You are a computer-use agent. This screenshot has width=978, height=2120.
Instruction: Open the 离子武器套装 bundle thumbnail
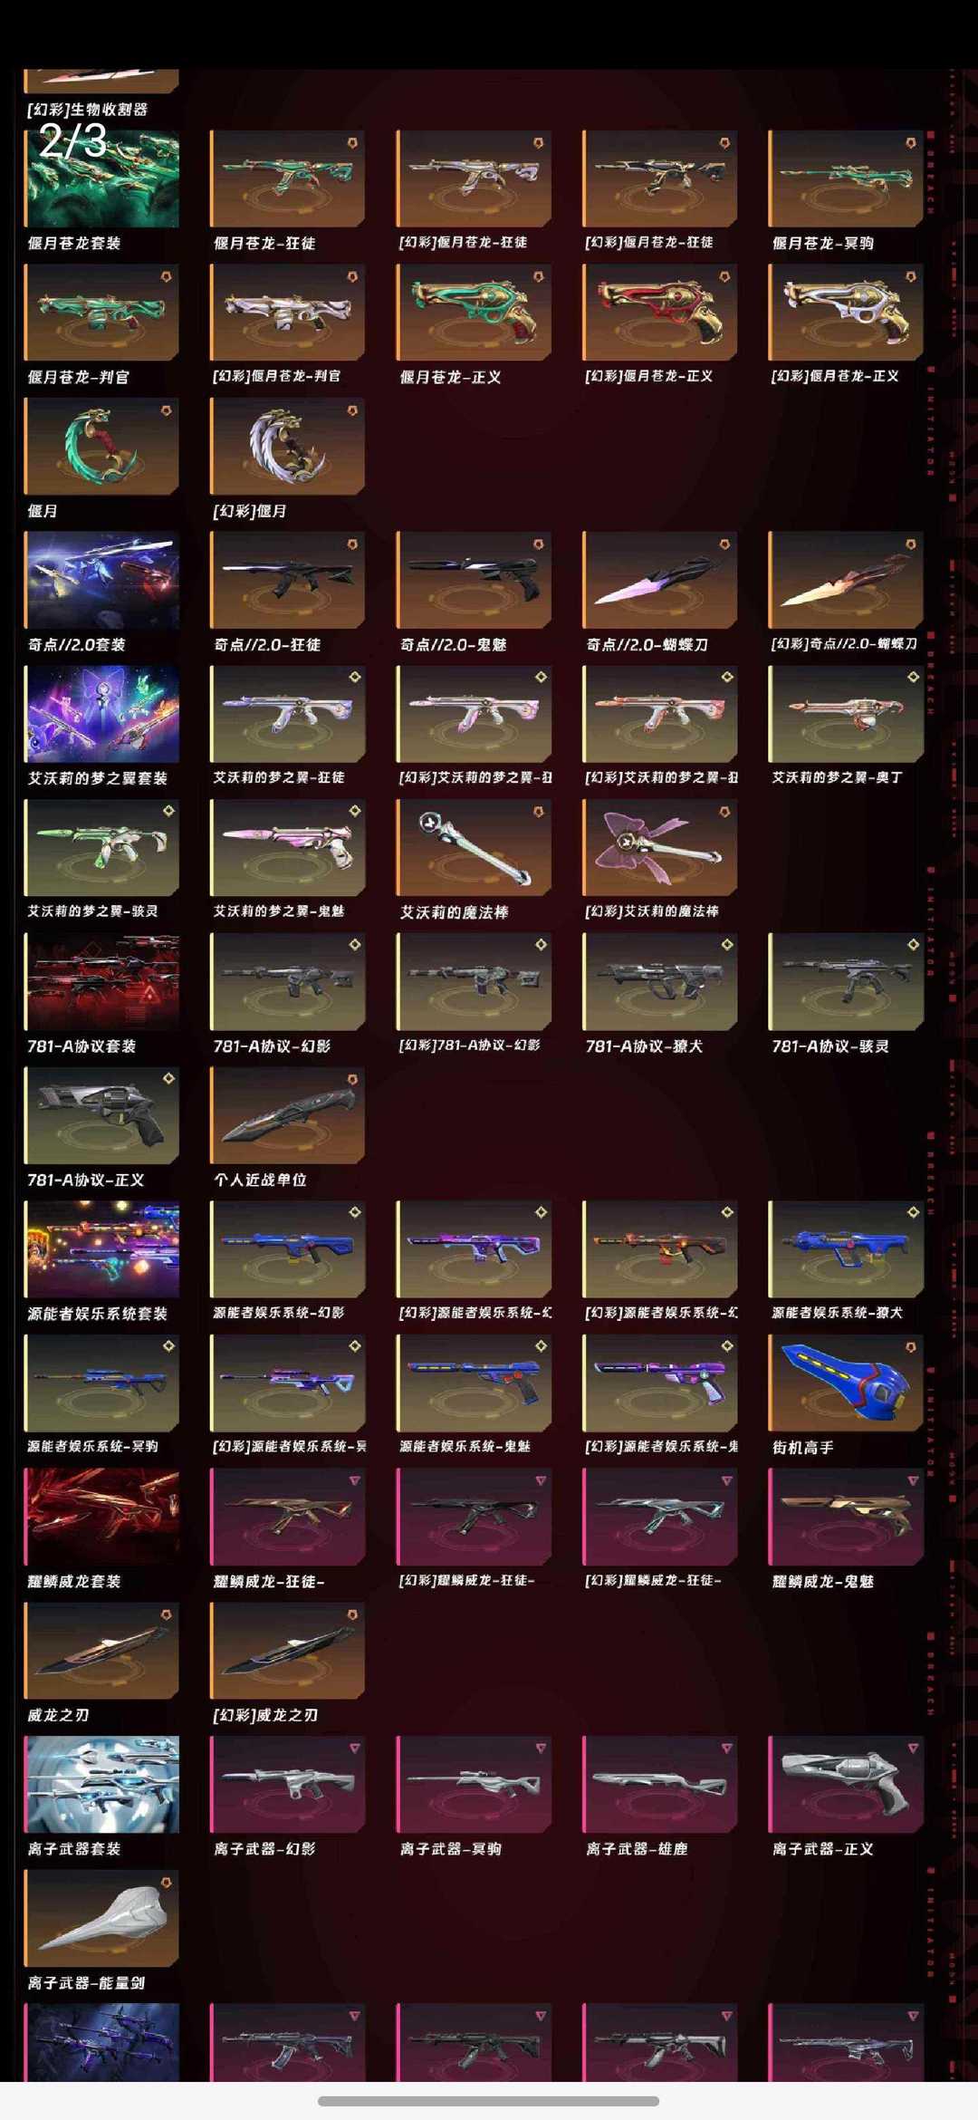(101, 1785)
